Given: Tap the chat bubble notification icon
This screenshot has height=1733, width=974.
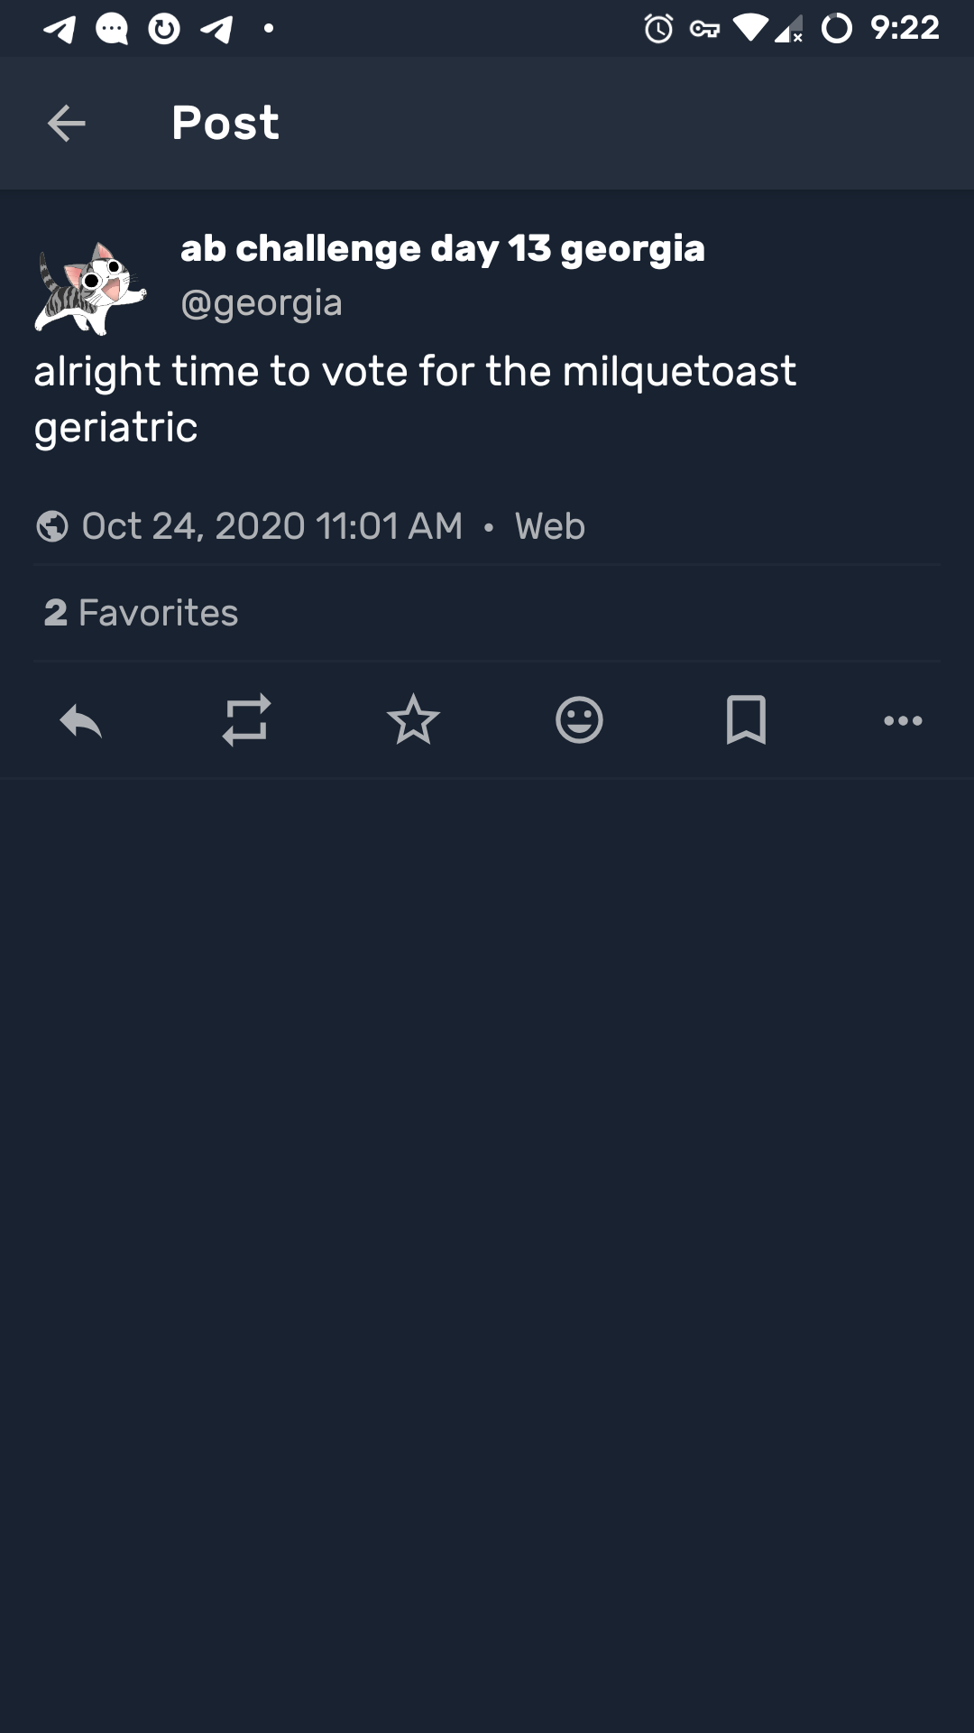Looking at the screenshot, I should [112, 29].
